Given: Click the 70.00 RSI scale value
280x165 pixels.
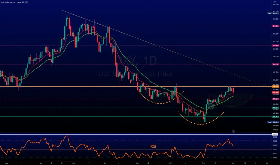Looking at the screenshot, I should [275, 141].
